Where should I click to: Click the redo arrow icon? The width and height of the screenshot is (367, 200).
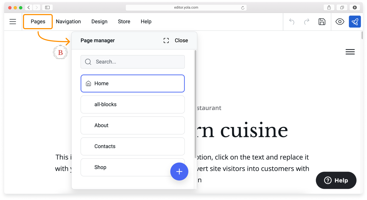[307, 22]
